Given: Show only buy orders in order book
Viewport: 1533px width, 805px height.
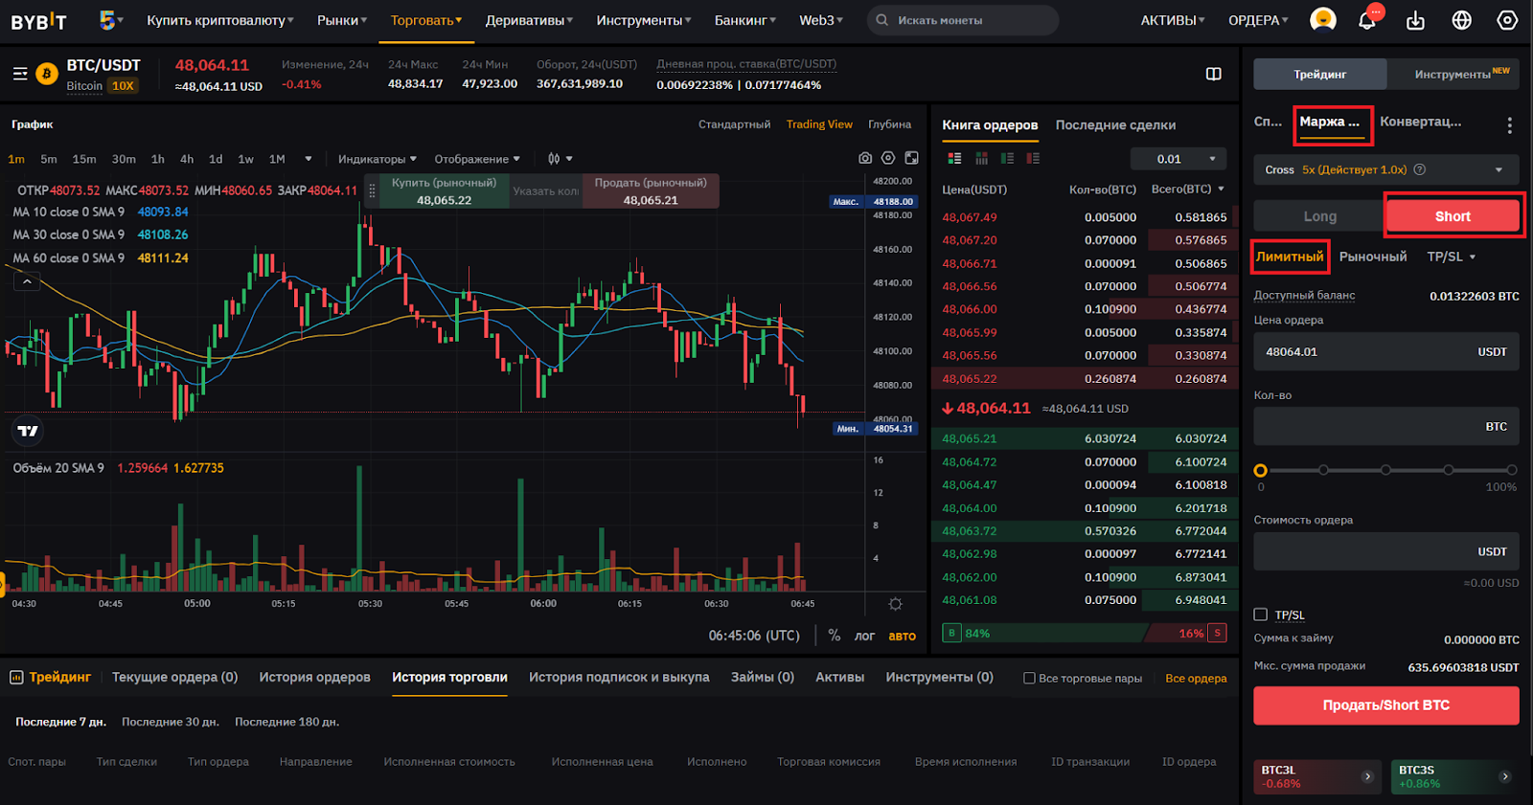Looking at the screenshot, I should (x=1007, y=159).
